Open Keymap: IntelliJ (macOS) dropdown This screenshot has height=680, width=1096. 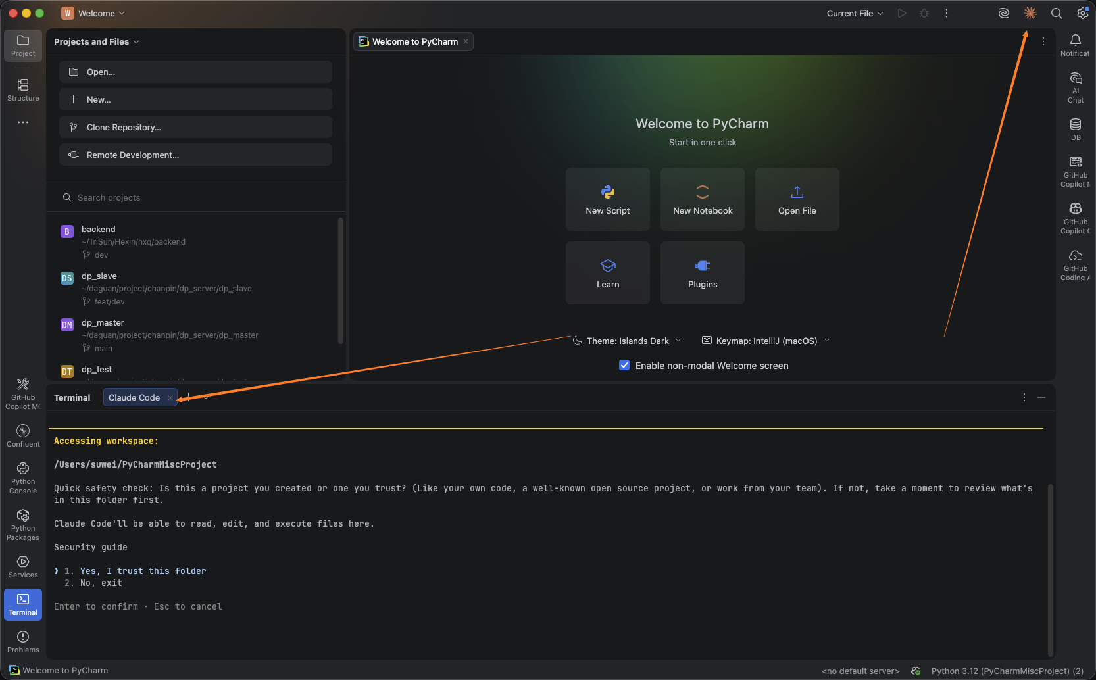point(766,341)
